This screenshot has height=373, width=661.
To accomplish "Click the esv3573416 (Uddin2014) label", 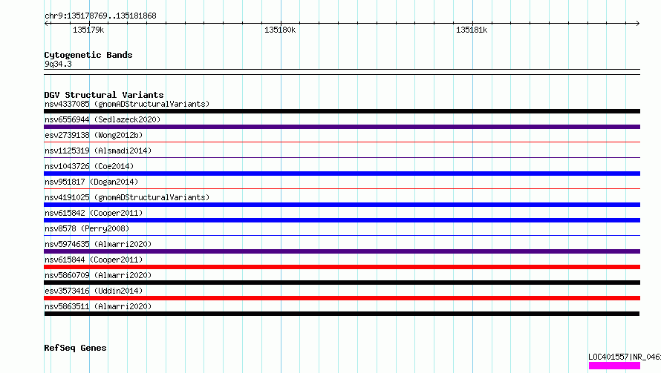I will pyautogui.click(x=94, y=291).
